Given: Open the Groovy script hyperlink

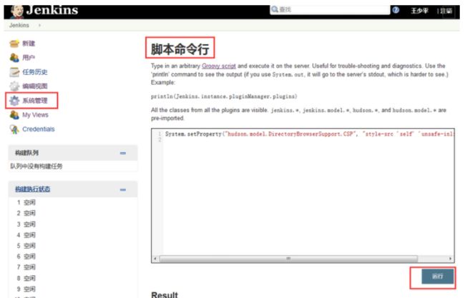Looking at the screenshot, I should coord(219,66).
